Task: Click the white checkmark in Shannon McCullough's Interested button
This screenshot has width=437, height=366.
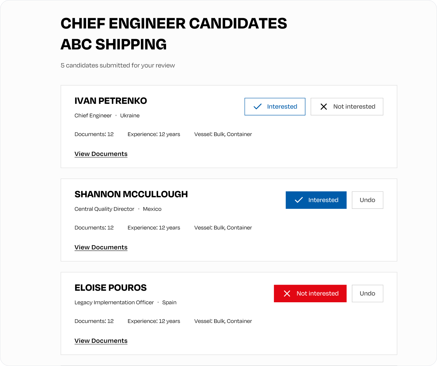Action: [x=299, y=200]
